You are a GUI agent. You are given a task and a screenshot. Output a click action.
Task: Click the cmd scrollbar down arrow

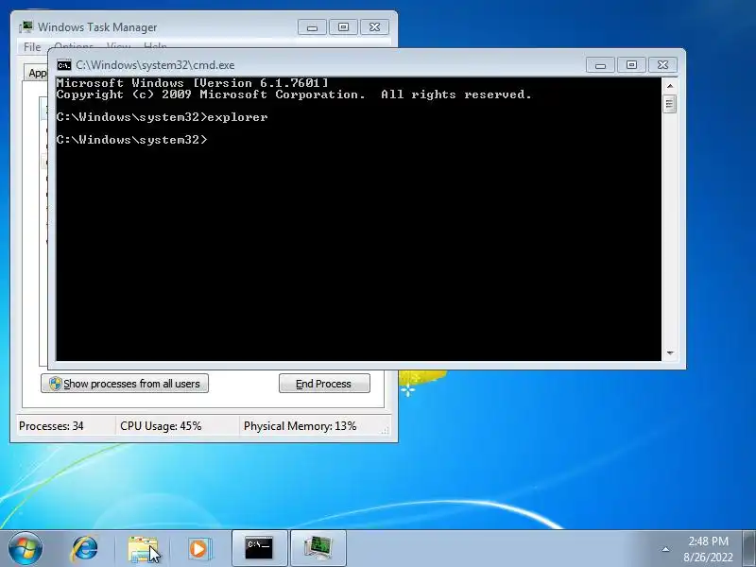pyautogui.click(x=670, y=353)
